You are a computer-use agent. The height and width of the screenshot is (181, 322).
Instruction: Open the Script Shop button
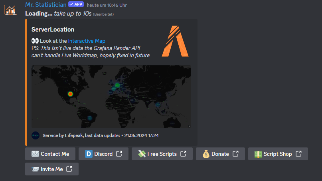(277, 154)
